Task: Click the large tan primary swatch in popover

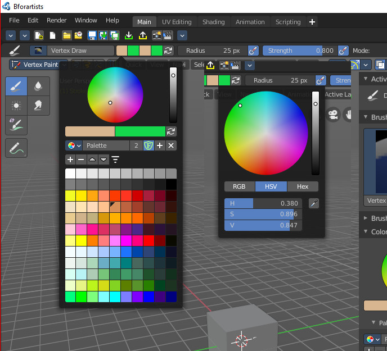Action: coord(90,131)
